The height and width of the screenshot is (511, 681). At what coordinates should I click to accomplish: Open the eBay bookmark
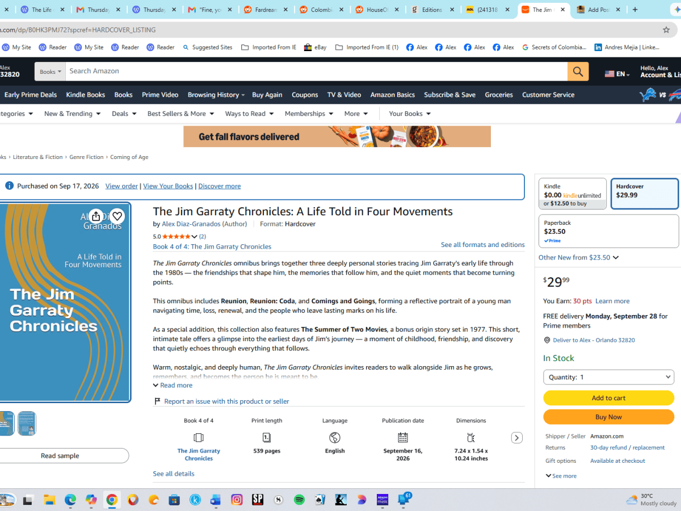coord(315,47)
